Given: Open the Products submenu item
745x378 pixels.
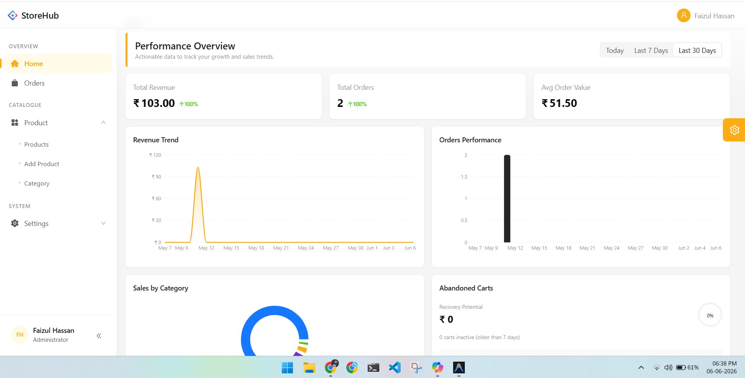Looking at the screenshot, I should pyautogui.click(x=37, y=144).
